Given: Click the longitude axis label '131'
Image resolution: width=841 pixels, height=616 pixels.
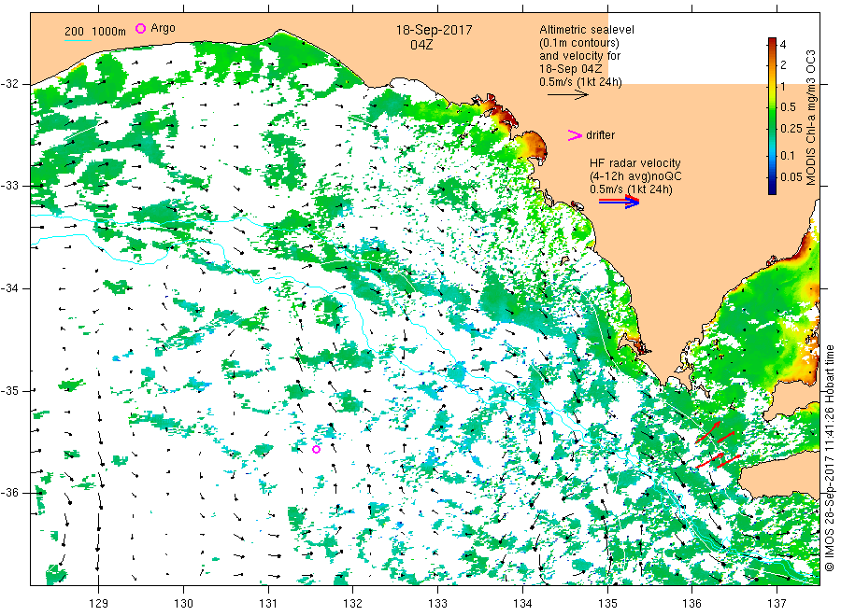Looking at the screenshot, I should click(268, 604).
